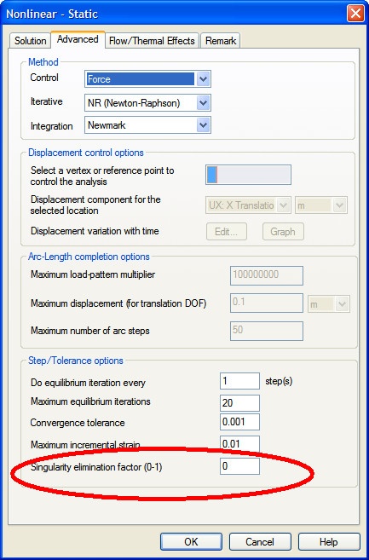369x560 pixels.
Task: Click the 'Maximum load-pattern multiplier' label
Action: pos(93,275)
